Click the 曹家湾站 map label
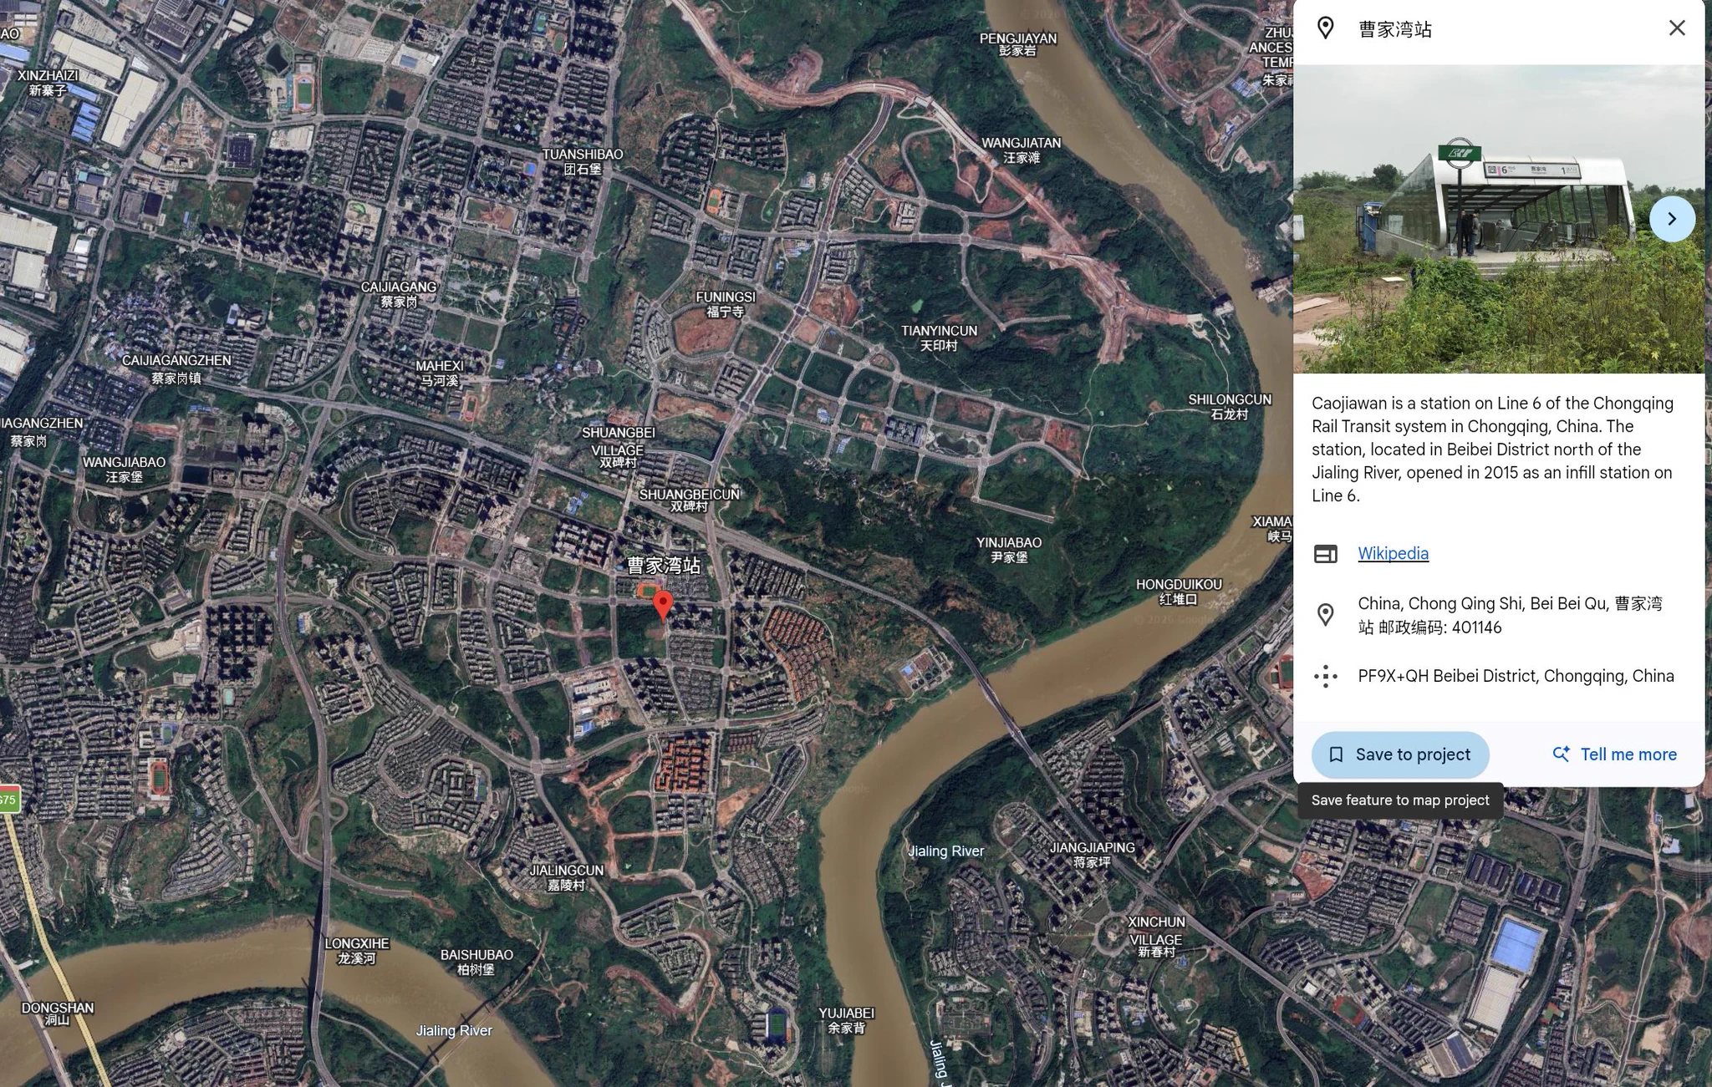 [x=664, y=566]
